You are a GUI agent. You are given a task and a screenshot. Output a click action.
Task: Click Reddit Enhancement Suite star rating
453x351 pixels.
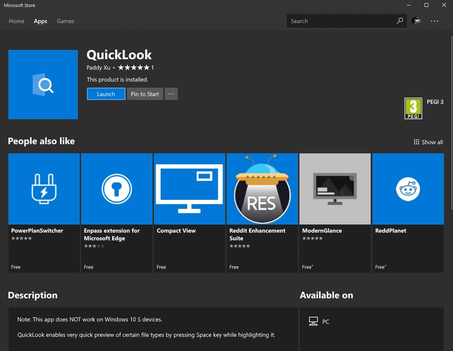point(240,246)
